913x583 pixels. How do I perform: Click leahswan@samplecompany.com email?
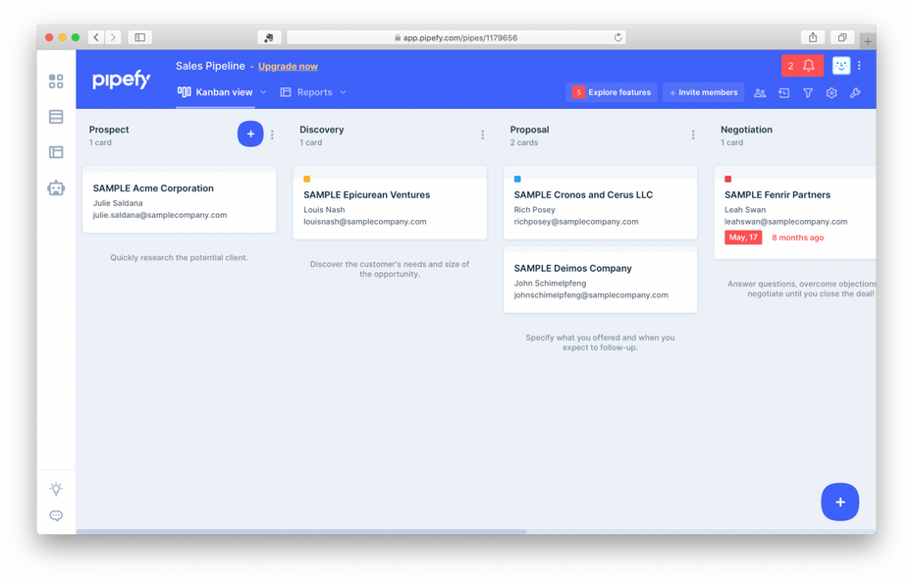(x=786, y=222)
